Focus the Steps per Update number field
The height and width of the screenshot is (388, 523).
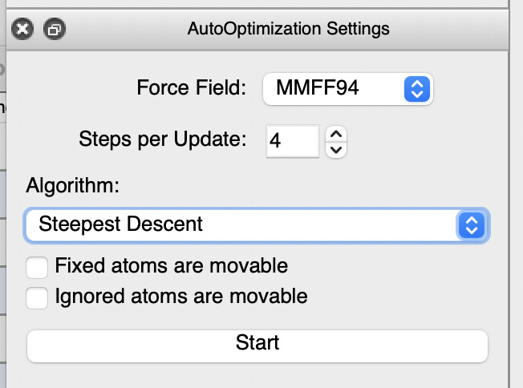point(292,141)
